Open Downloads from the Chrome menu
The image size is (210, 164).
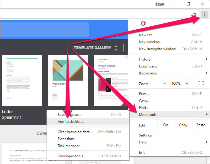[x=169, y=66]
